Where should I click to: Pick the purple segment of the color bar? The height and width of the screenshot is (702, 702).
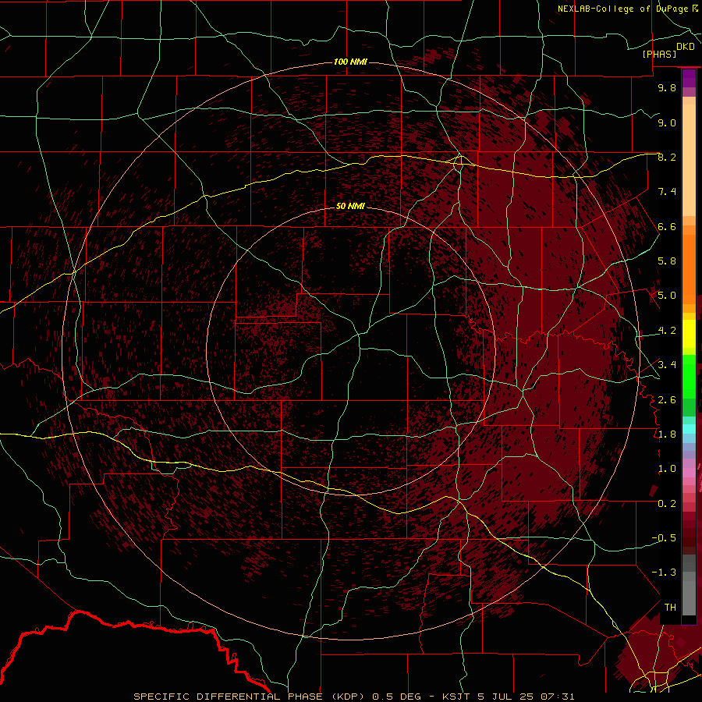point(689,79)
